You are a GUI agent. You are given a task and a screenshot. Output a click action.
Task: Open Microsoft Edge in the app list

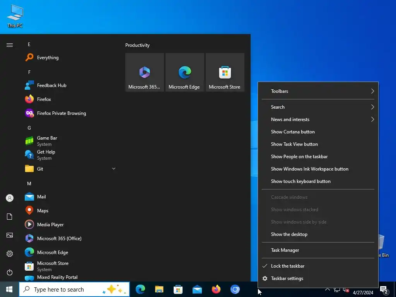point(70,252)
